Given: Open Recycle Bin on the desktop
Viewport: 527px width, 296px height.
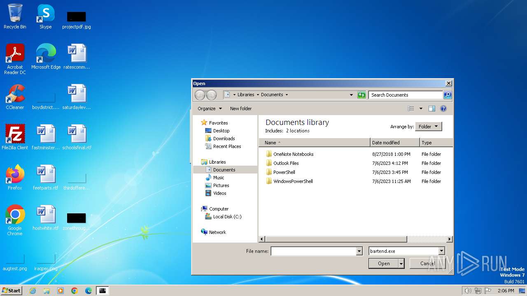Looking at the screenshot, I should click(x=15, y=16).
